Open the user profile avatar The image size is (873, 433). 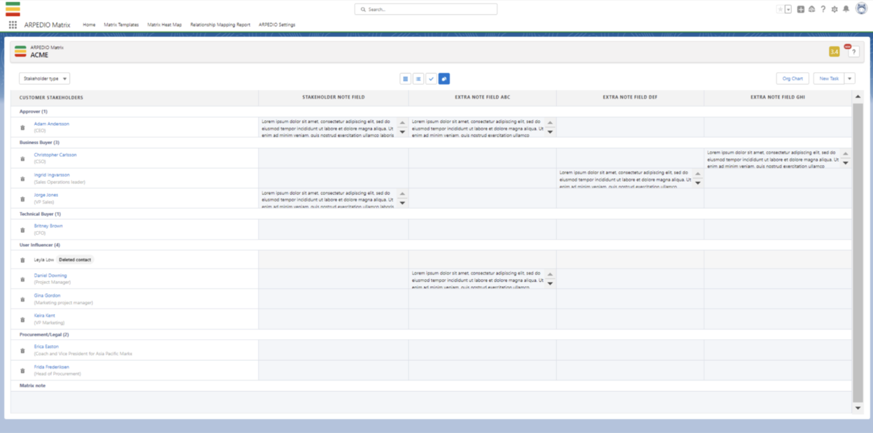coord(861,8)
